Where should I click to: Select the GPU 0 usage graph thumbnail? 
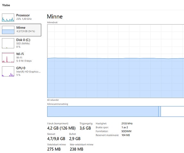[x=8, y=71]
